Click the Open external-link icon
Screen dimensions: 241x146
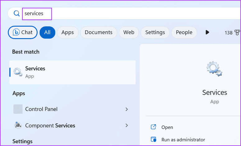[x=153, y=127]
